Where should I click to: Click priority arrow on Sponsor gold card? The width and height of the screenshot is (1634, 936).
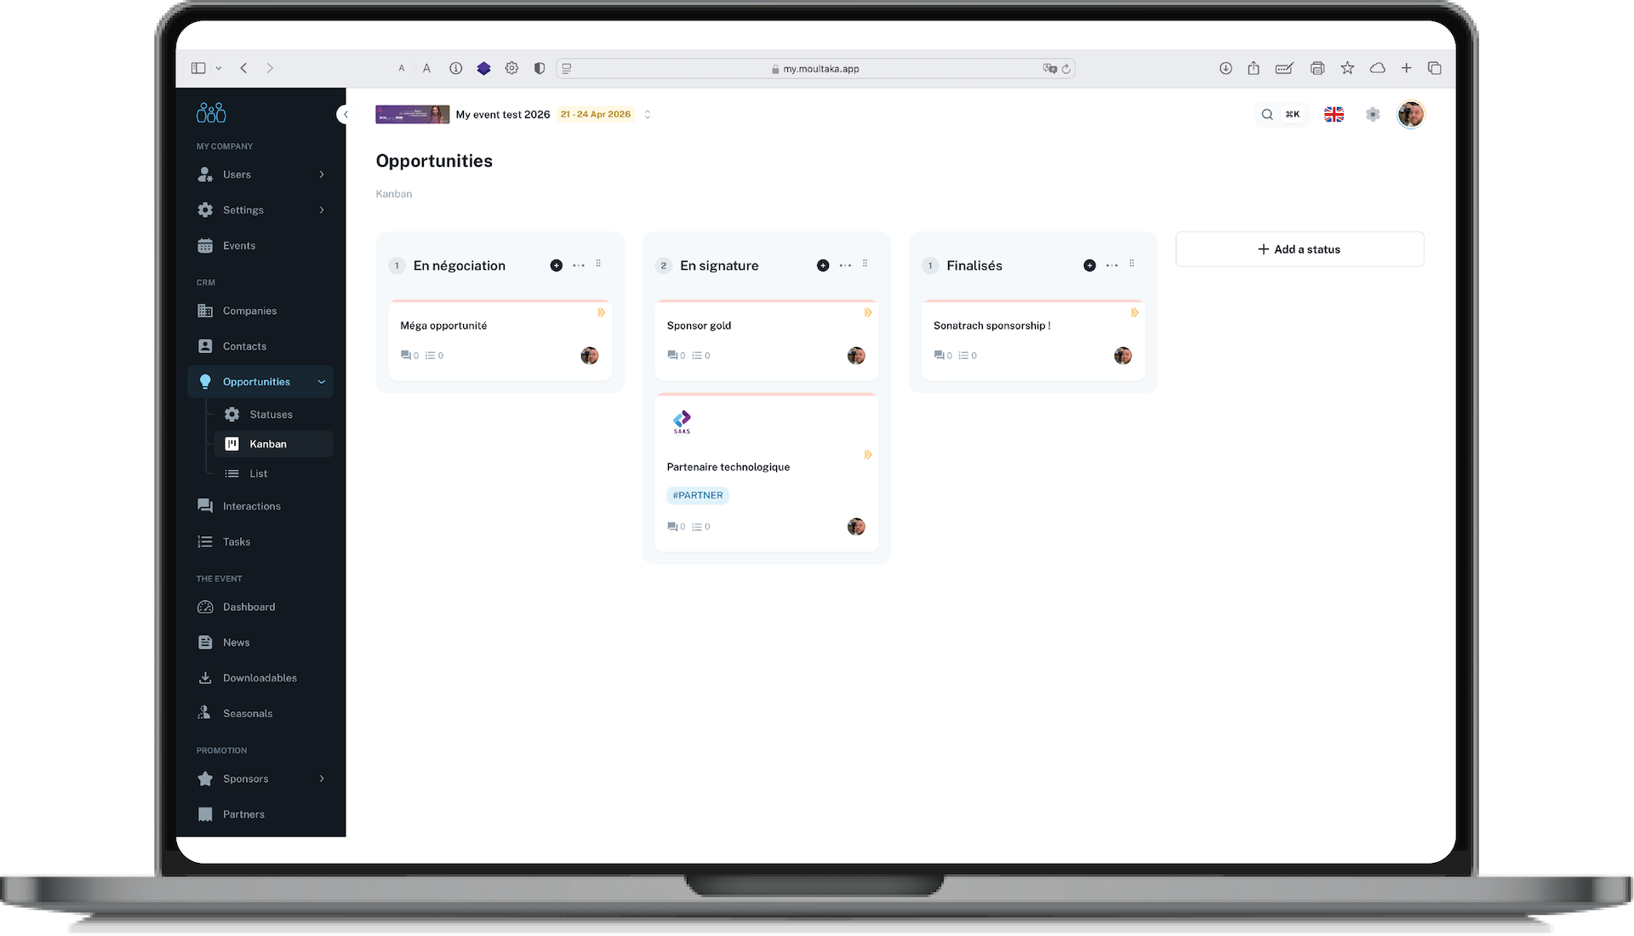point(867,313)
